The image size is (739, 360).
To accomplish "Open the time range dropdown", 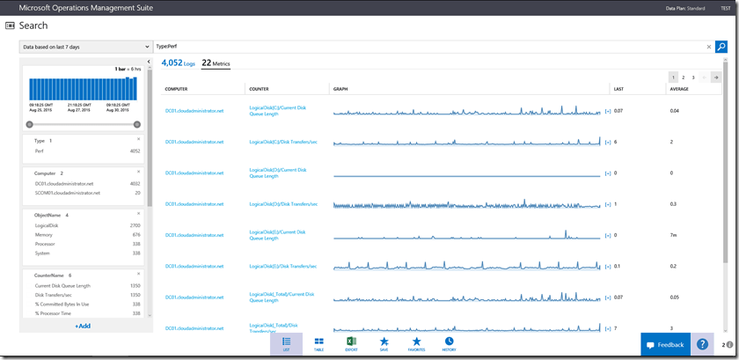I will click(85, 47).
